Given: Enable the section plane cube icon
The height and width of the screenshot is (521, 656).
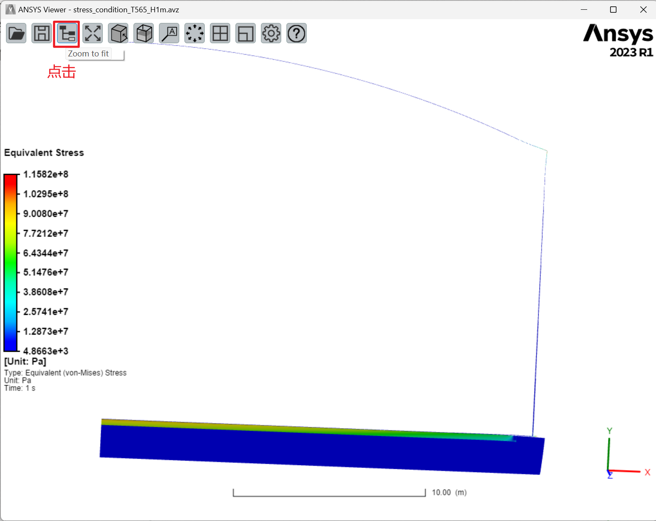Looking at the screenshot, I should [x=144, y=34].
